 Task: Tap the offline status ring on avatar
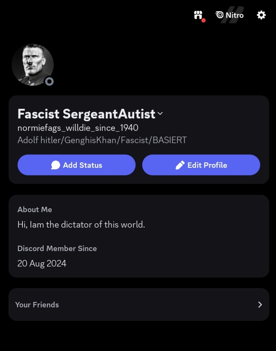point(49,81)
